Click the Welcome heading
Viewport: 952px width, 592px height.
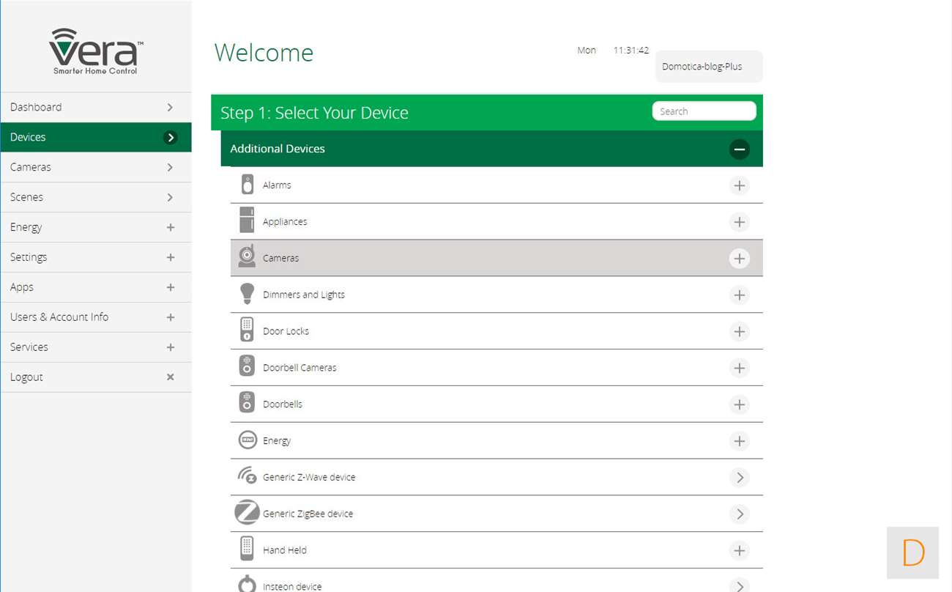click(x=264, y=53)
